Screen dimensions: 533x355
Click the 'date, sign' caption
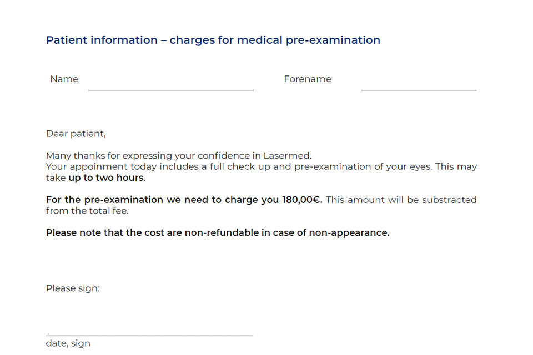(68, 343)
